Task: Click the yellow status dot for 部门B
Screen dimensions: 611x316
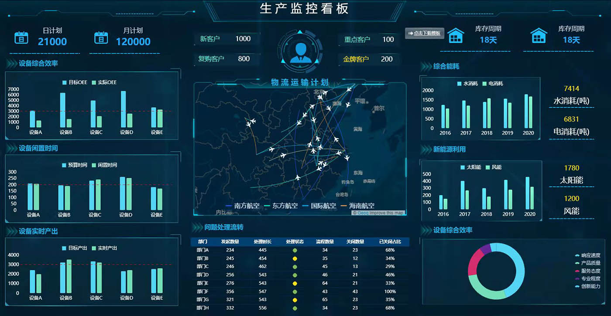Action: coord(295,258)
